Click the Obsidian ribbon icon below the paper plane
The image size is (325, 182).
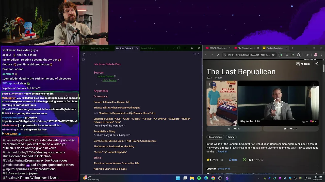coord(83,60)
